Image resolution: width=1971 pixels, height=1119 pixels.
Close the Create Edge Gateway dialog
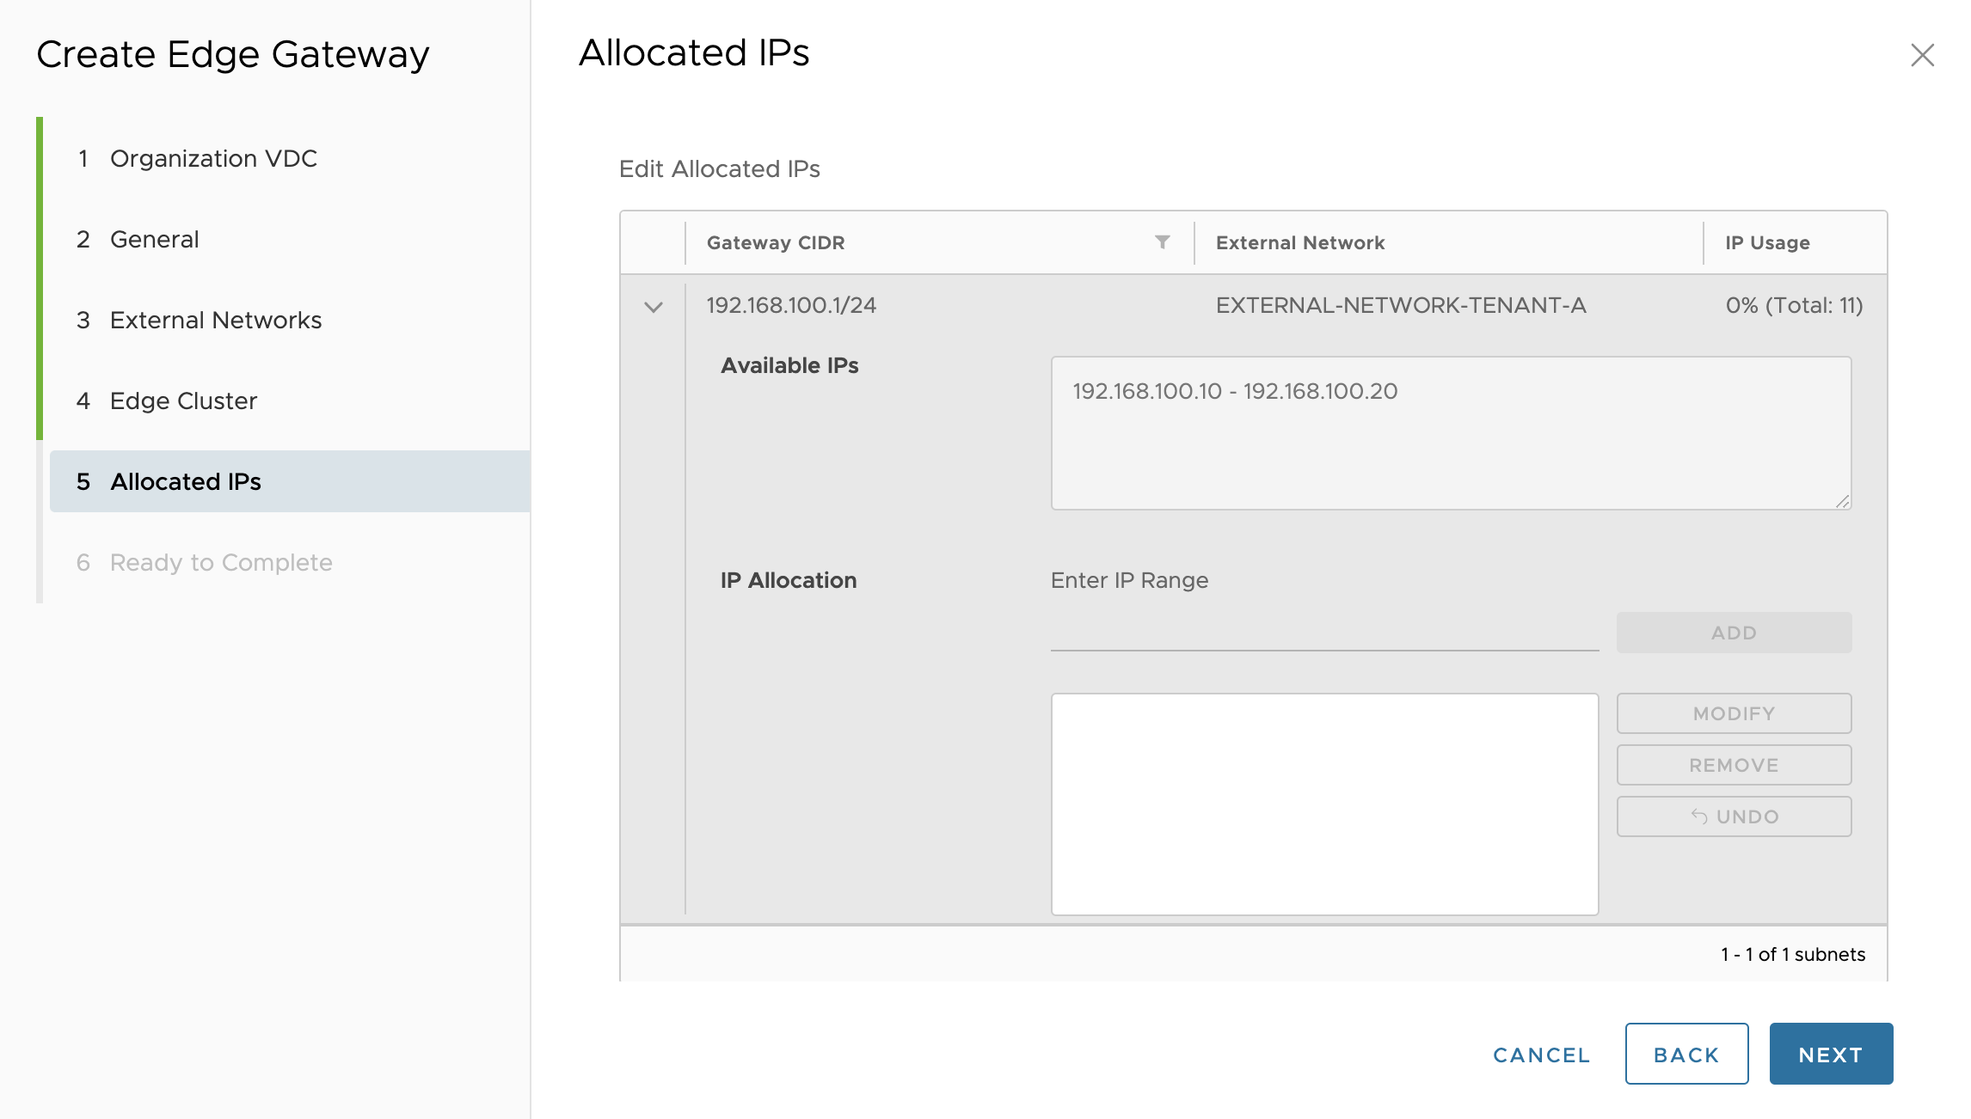click(1921, 55)
